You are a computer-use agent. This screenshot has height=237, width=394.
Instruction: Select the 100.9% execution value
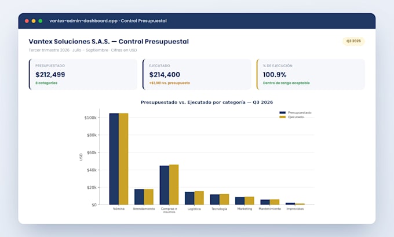(275, 75)
